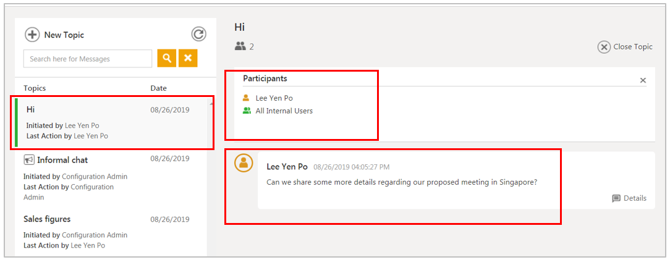Screen dimensions: 670x265
Task: Click the participants count icon
Action: pos(240,46)
